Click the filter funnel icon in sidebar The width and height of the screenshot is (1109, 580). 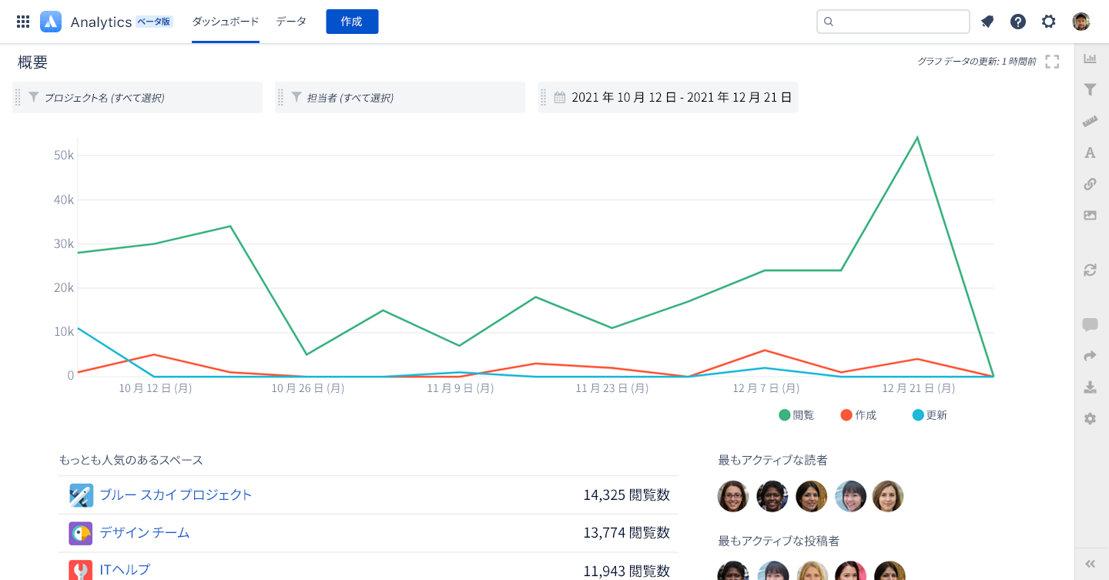(1090, 90)
